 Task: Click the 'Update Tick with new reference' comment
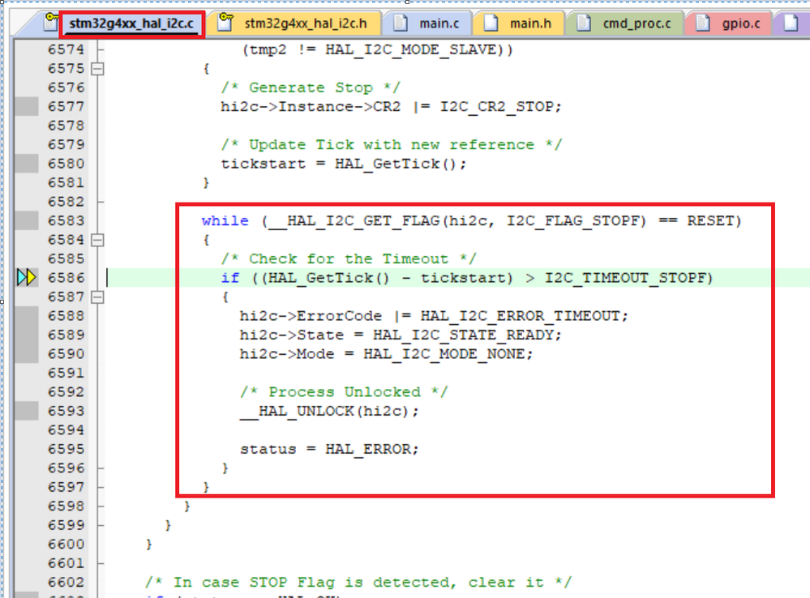click(x=391, y=144)
